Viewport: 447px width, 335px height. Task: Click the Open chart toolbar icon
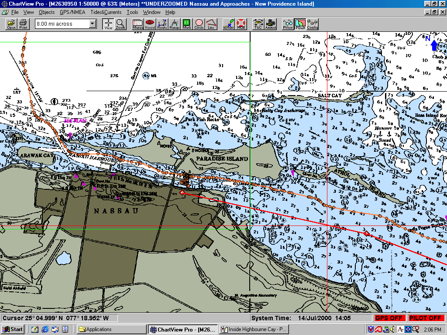click(x=11, y=24)
